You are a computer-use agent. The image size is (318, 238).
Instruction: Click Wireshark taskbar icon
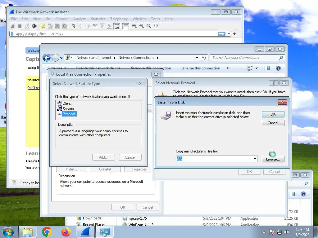(x=85, y=232)
